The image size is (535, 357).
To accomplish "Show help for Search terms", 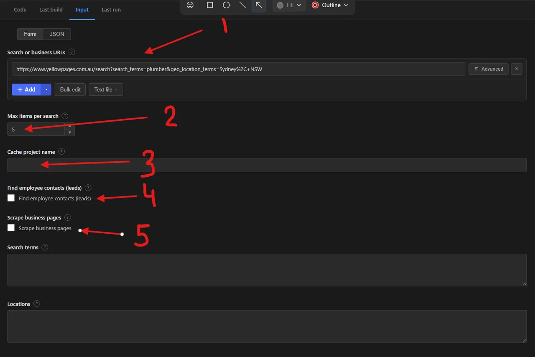I will tap(45, 247).
